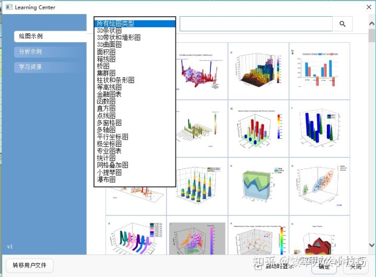Switch to the 分析示例 tab
The height and width of the screenshot is (277, 376).
(x=30, y=52)
